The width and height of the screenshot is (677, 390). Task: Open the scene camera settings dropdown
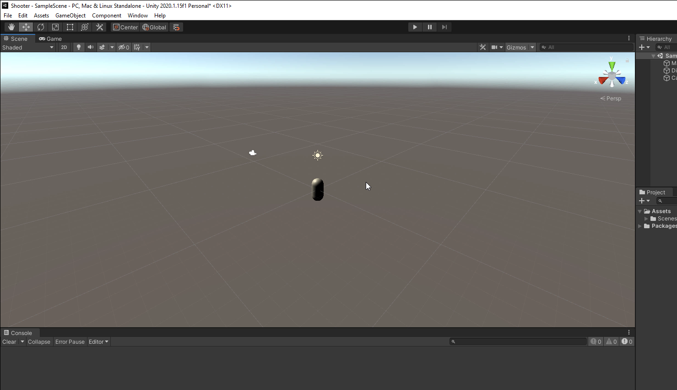click(x=497, y=47)
